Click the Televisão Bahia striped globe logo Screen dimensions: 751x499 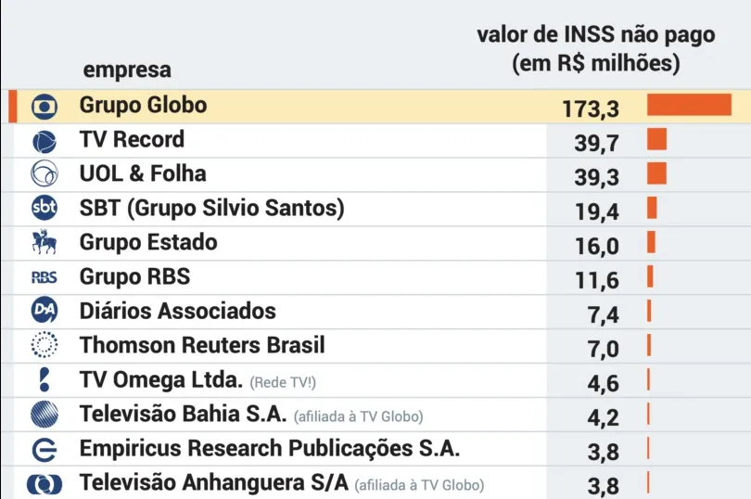tap(45, 414)
